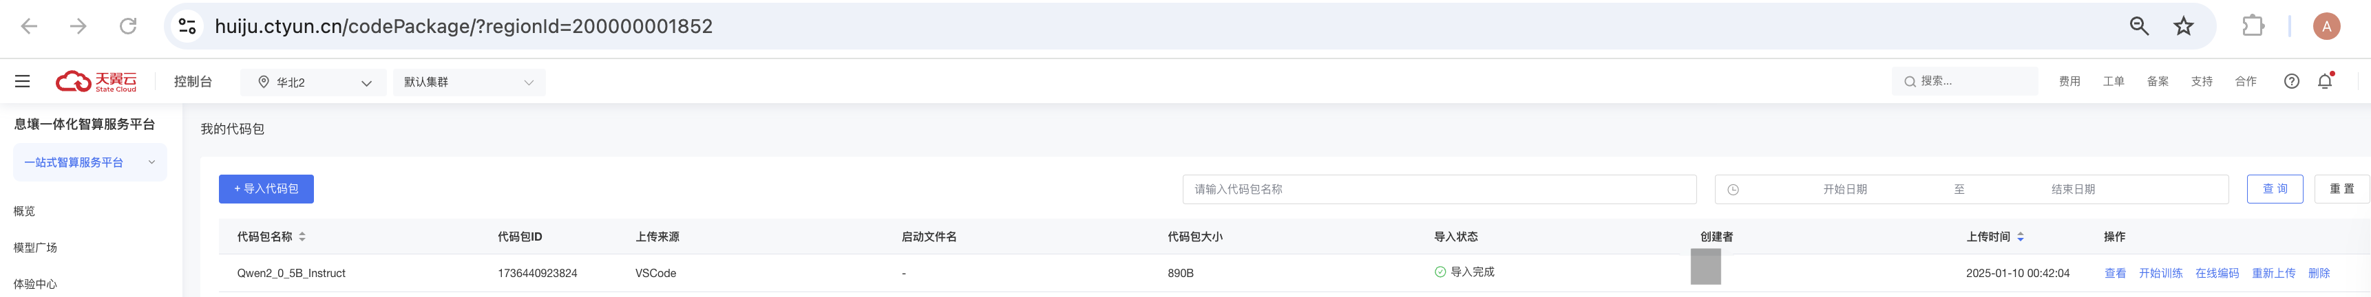
Task: Click the browser zoom magnifier icon
Action: (x=2139, y=25)
